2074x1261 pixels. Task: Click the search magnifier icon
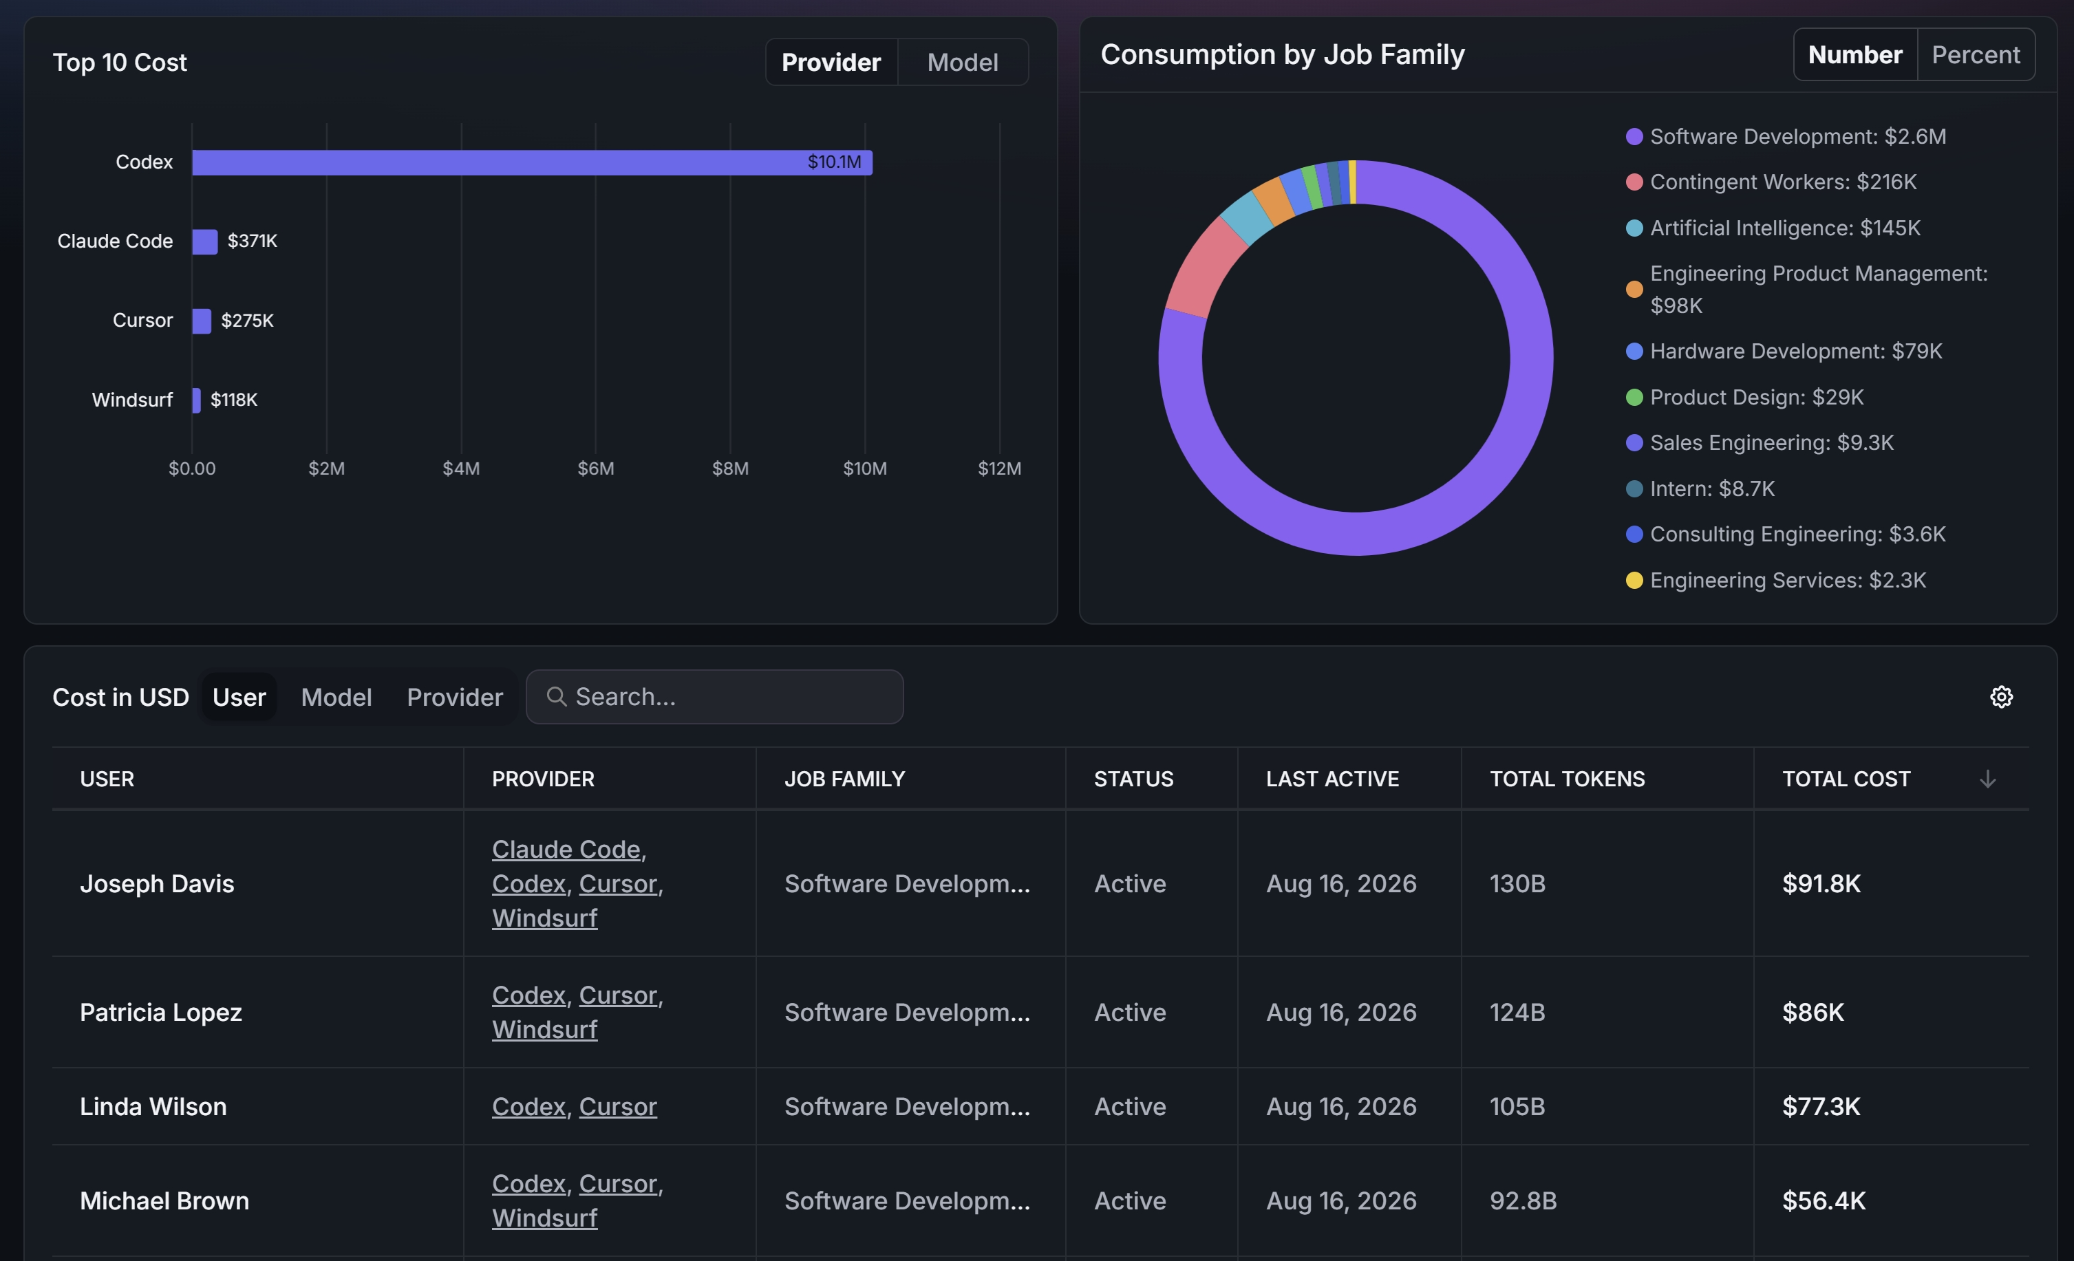(555, 696)
